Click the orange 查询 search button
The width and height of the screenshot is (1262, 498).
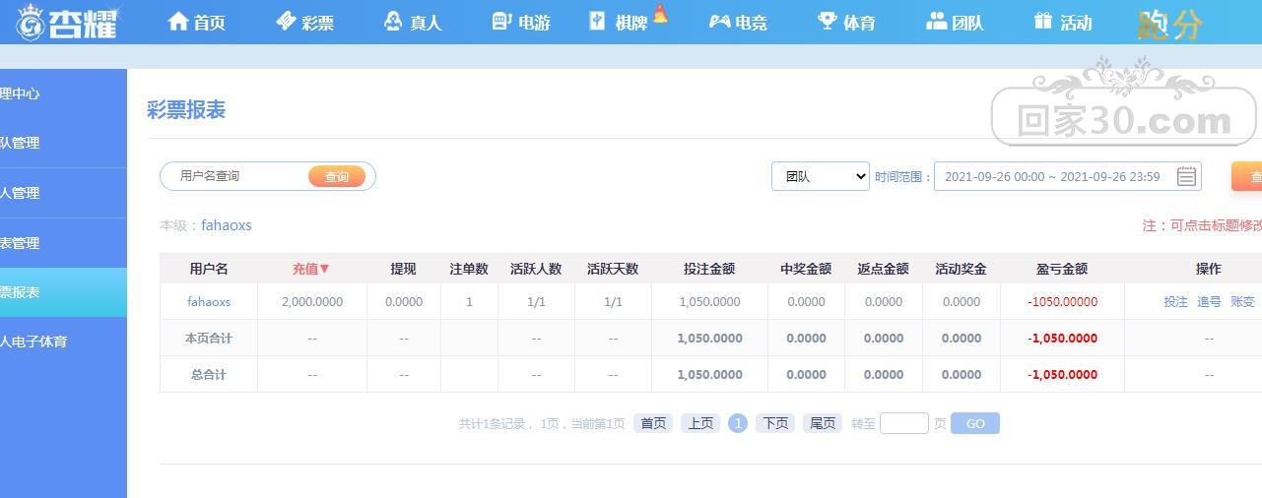coord(337,176)
